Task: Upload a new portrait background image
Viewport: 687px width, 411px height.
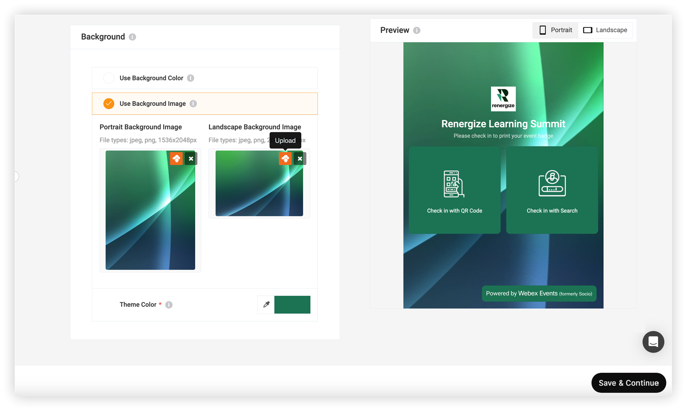Action: click(176, 159)
